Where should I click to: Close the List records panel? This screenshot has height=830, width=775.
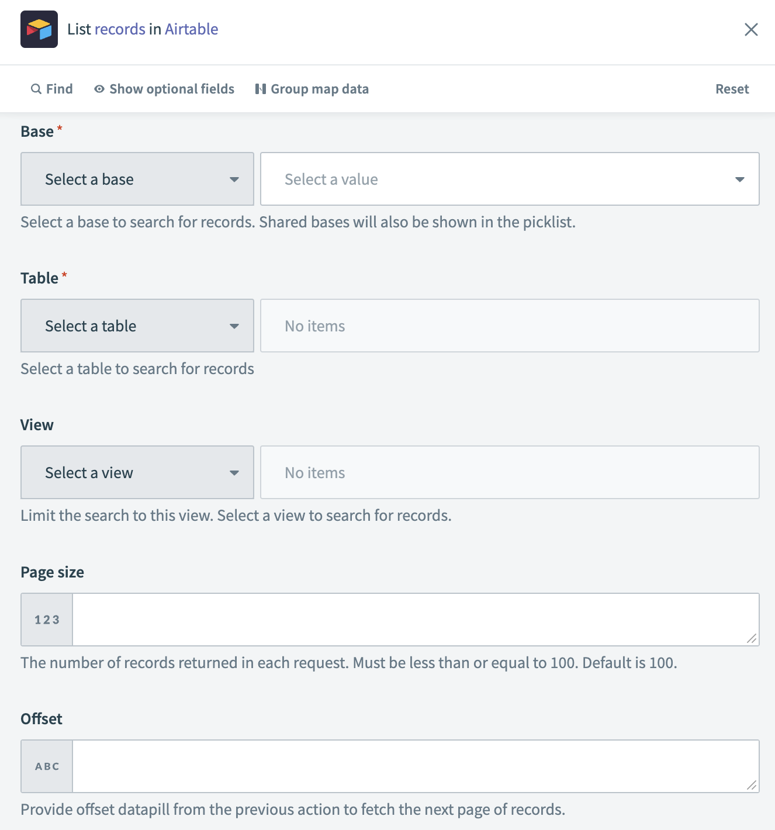click(751, 29)
